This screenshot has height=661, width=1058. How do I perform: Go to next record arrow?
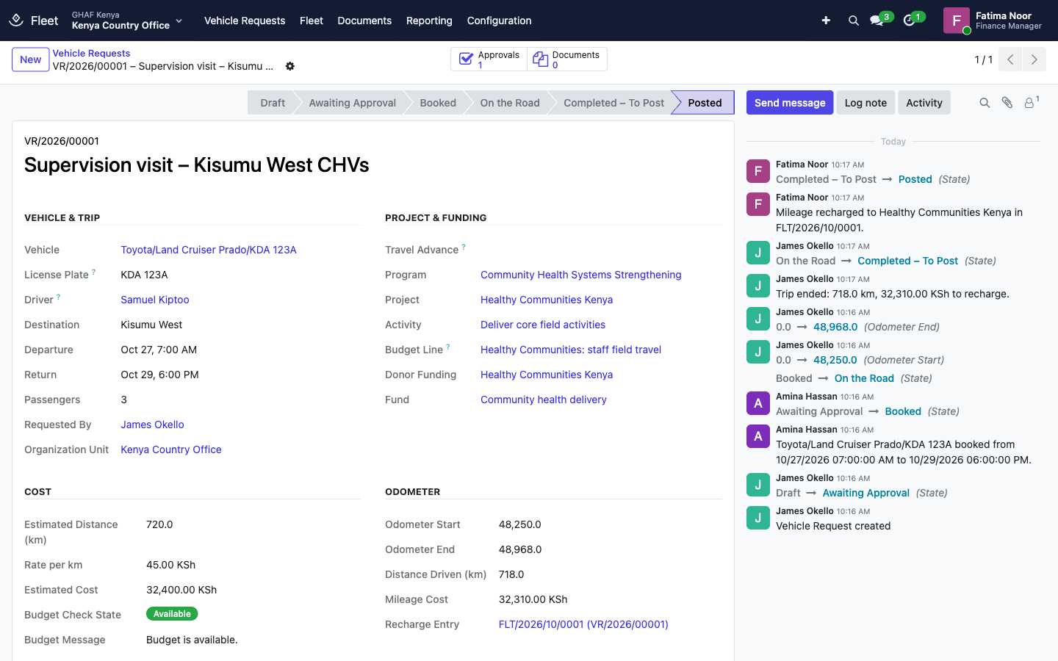(1034, 59)
